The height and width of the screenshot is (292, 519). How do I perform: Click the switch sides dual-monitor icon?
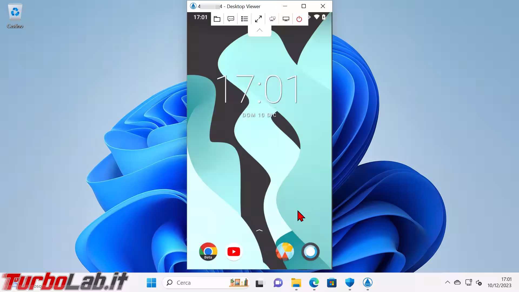click(272, 19)
